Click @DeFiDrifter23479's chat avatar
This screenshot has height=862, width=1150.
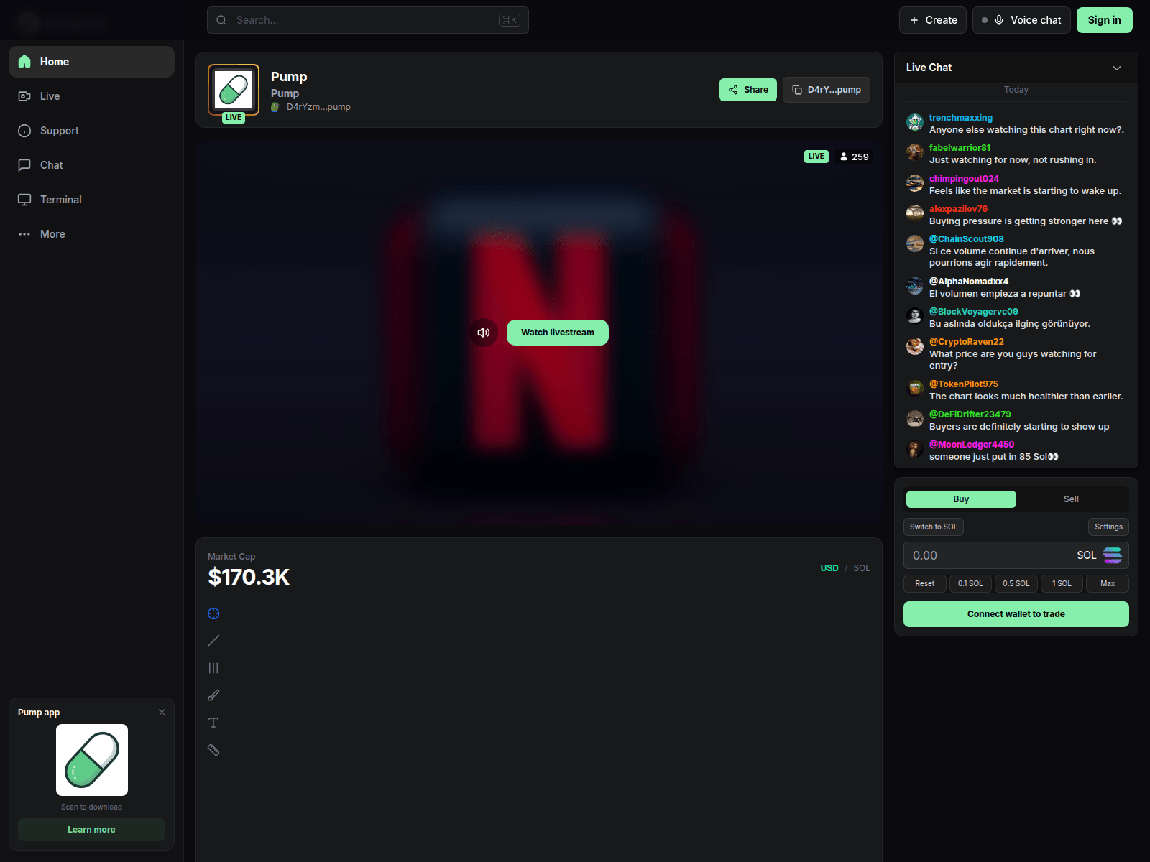tap(915, 419)
